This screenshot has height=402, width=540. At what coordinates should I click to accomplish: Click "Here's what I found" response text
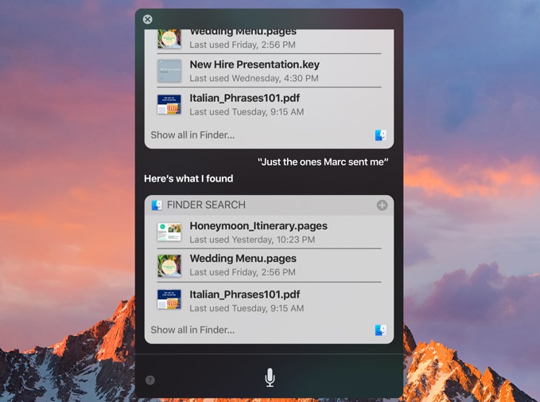click(x=188, y=178)
